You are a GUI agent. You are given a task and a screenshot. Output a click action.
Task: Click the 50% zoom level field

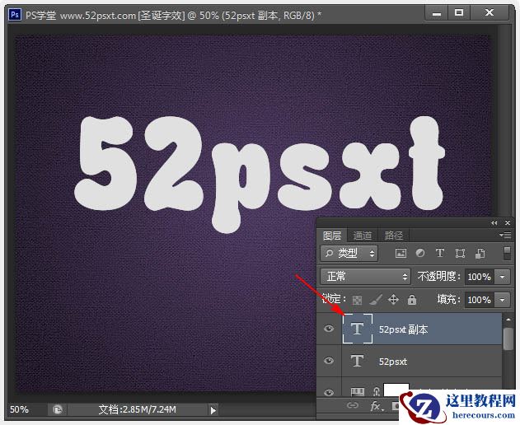(x=20, y=409)
